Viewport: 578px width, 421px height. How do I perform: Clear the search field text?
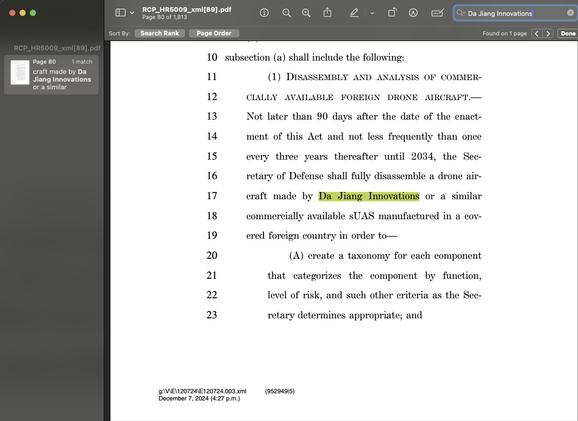[570, 13]
